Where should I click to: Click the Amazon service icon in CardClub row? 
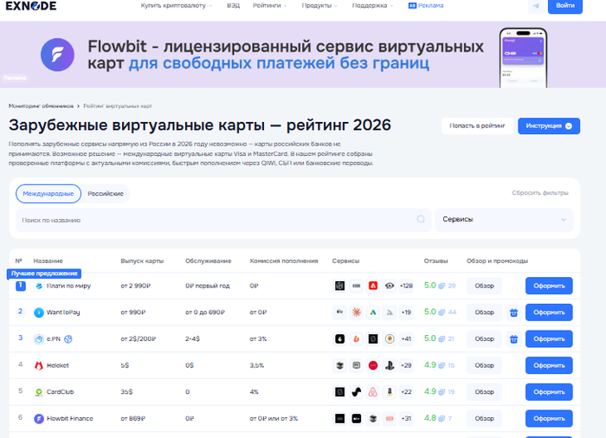point(390,392)
